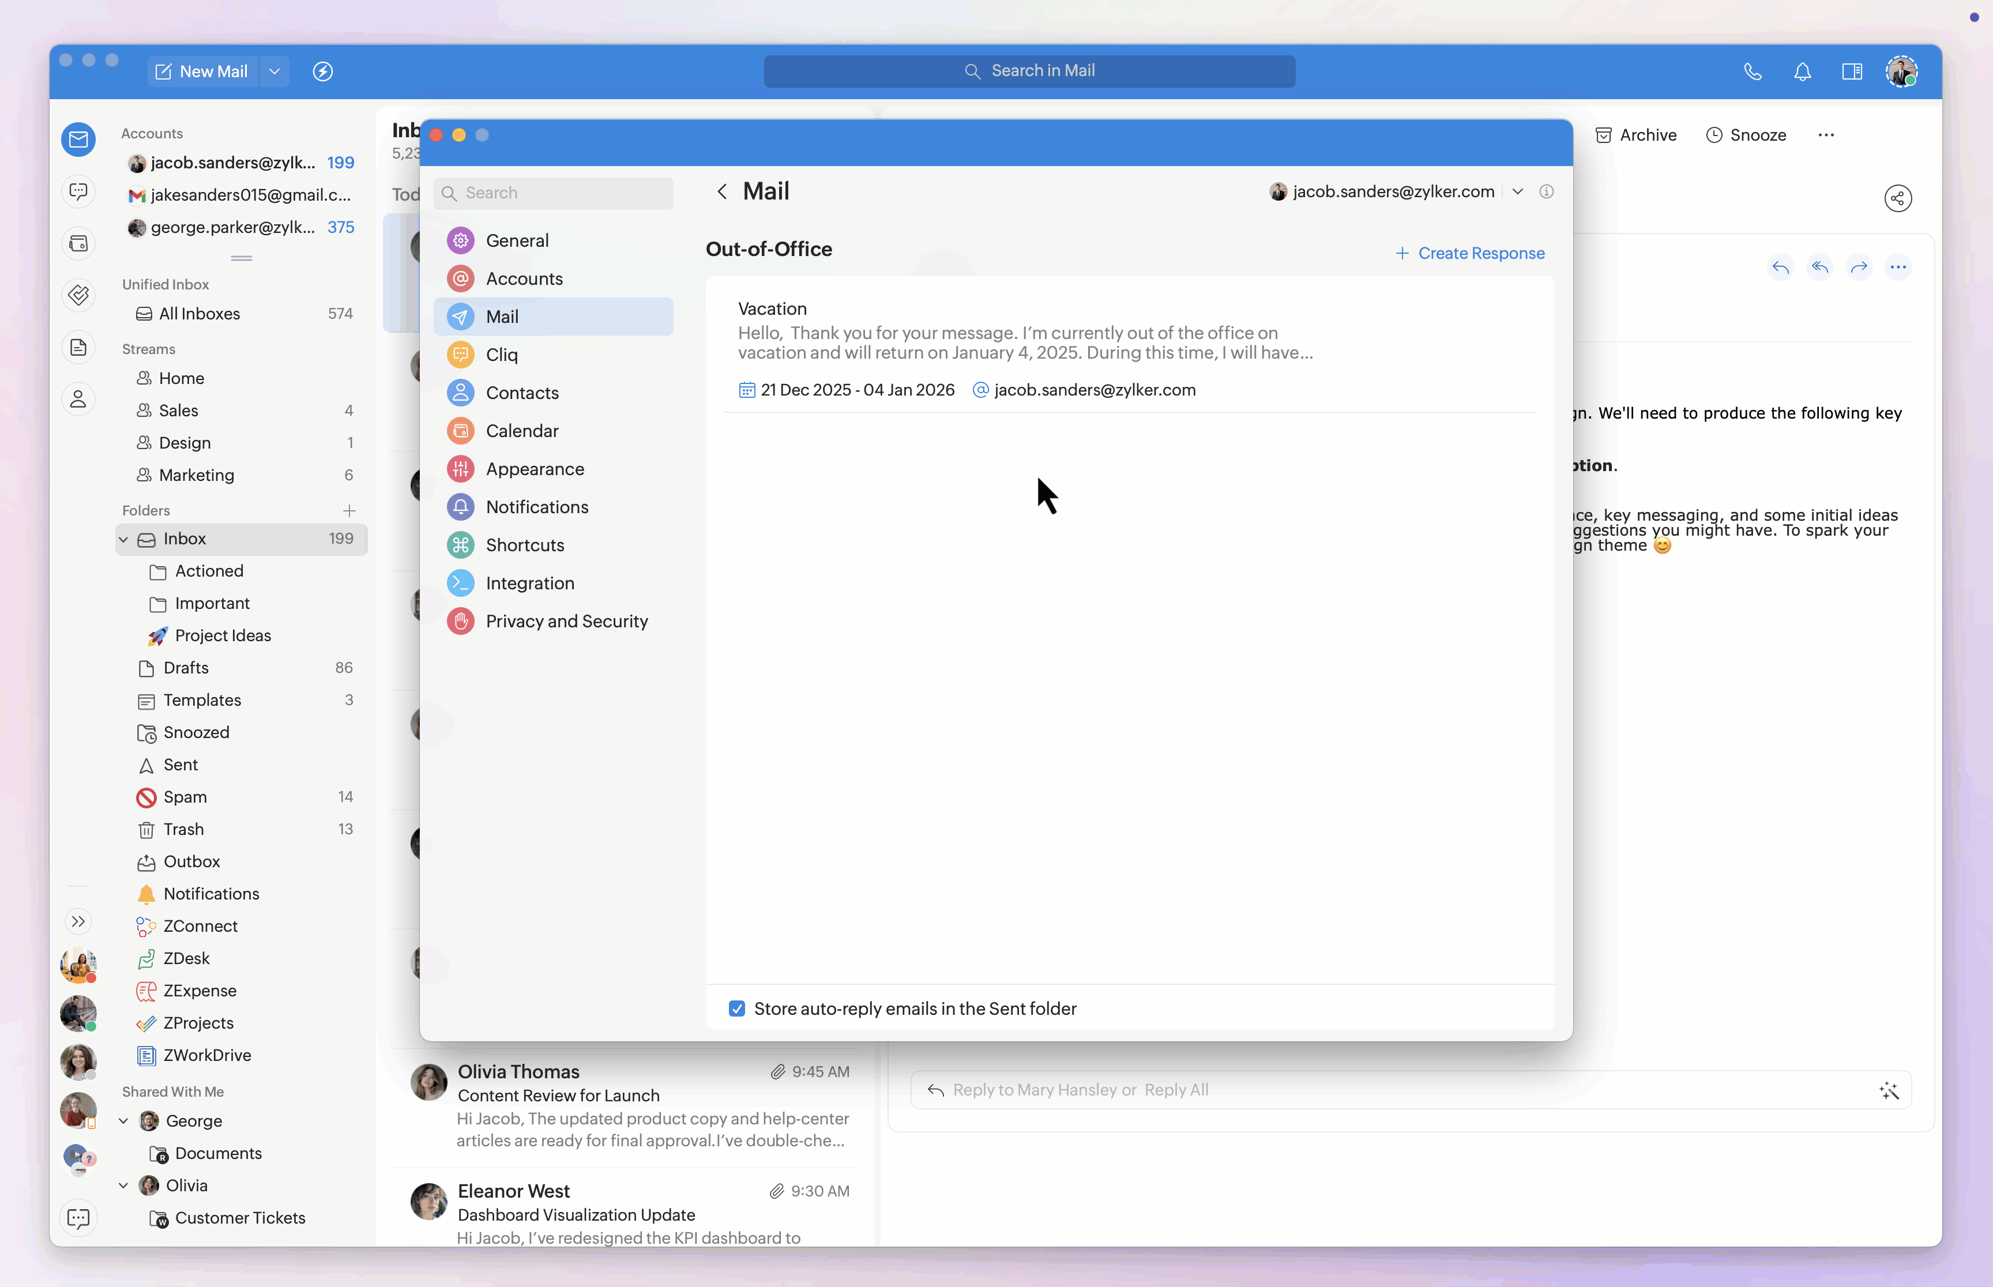
Task: Uncheck Store auto-reply emails in Sent folder
Action: 736,1008
